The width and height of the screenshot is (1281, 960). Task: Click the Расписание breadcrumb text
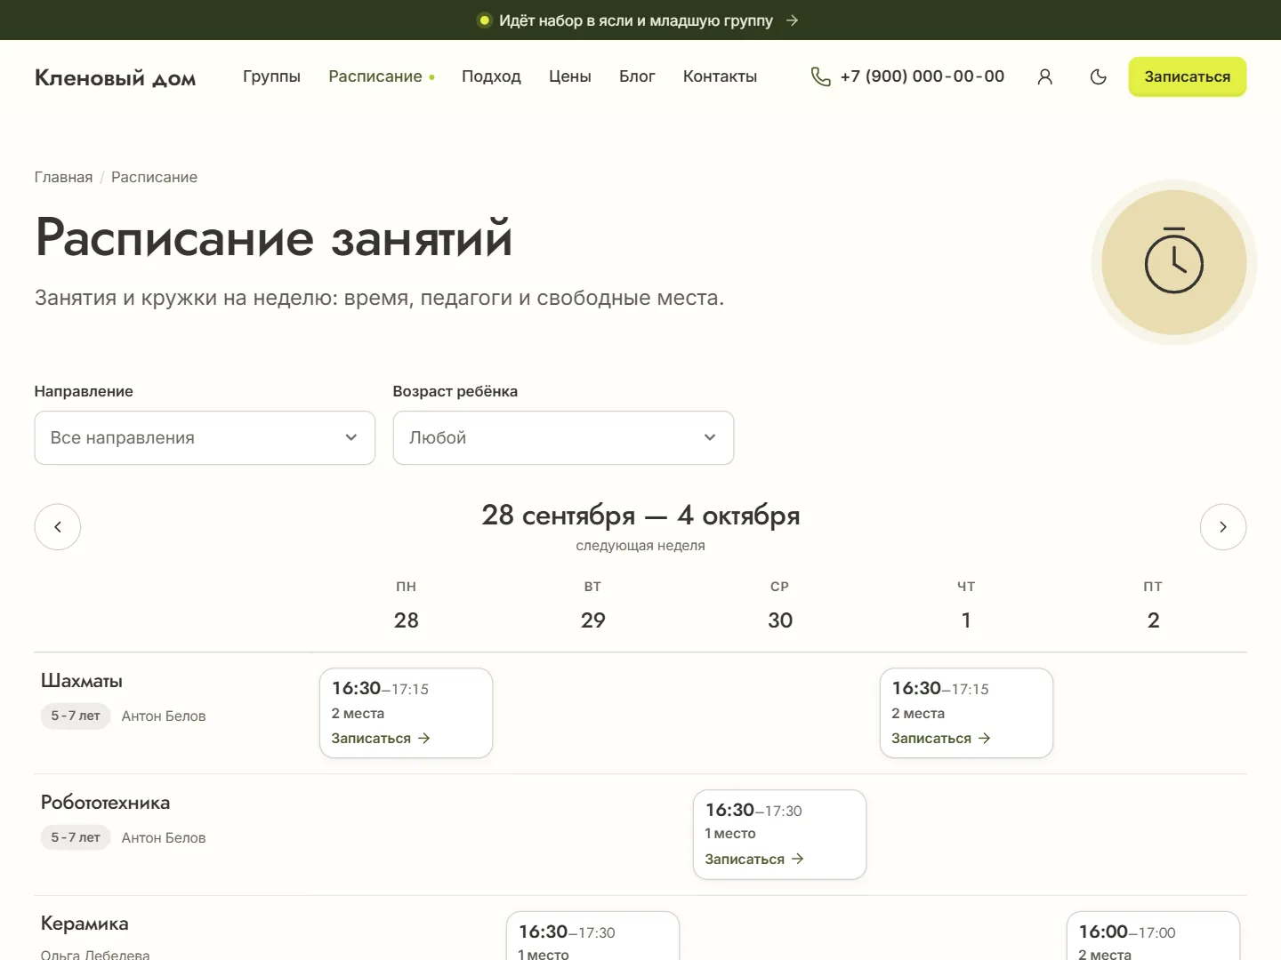click(x=154, y=177)
